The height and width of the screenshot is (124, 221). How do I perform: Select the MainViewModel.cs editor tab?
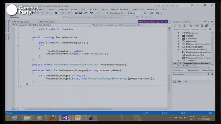(x=149, y=22)
